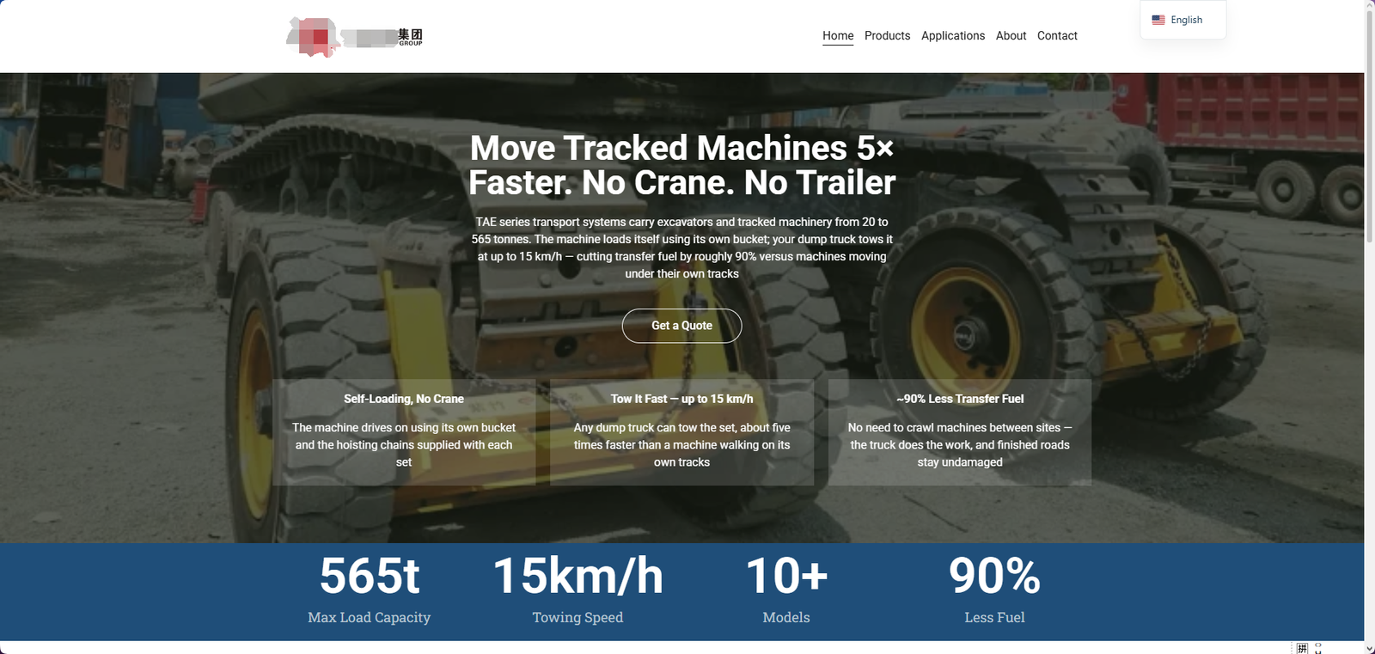Click the scrollbar down arrow

(x=1370, y=648)
